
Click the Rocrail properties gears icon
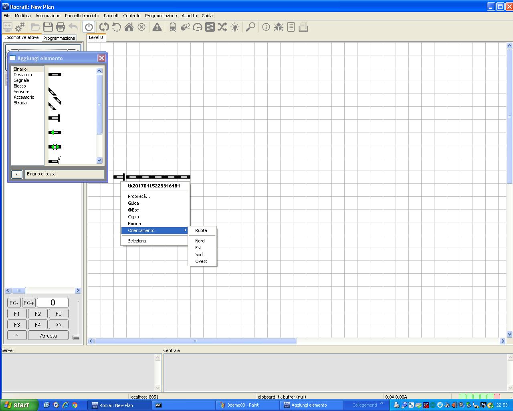point(20,27)
